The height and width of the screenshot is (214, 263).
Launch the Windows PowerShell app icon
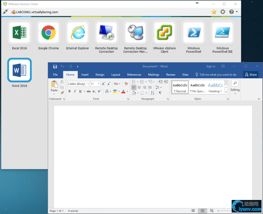pyautogui.click(x=193, y=33)
